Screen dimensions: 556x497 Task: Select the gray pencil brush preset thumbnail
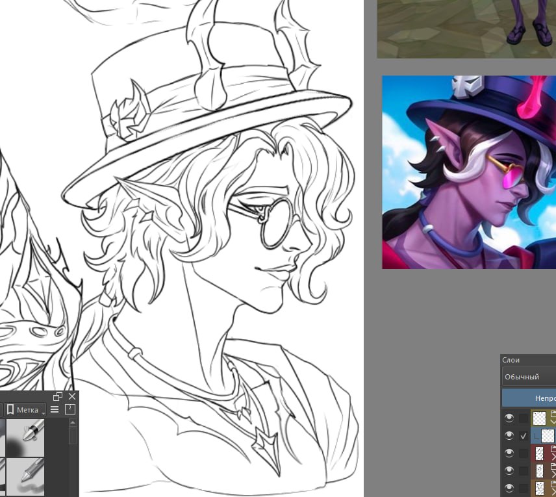[x=25, y=476]
